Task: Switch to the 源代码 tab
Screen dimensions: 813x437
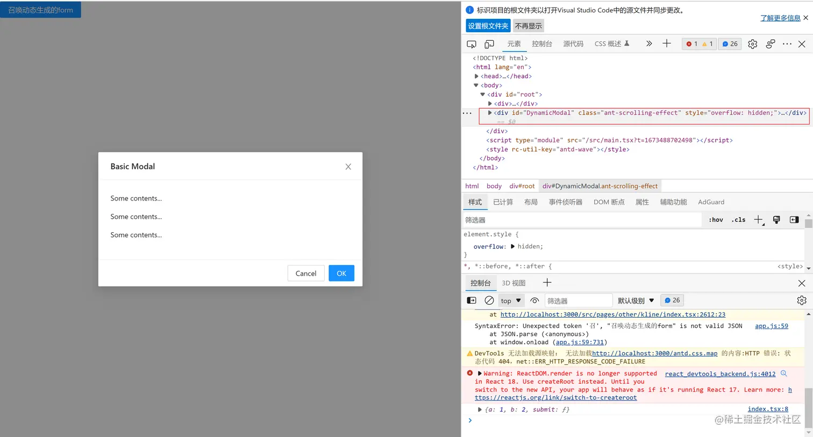Action: tap(573, 44)
